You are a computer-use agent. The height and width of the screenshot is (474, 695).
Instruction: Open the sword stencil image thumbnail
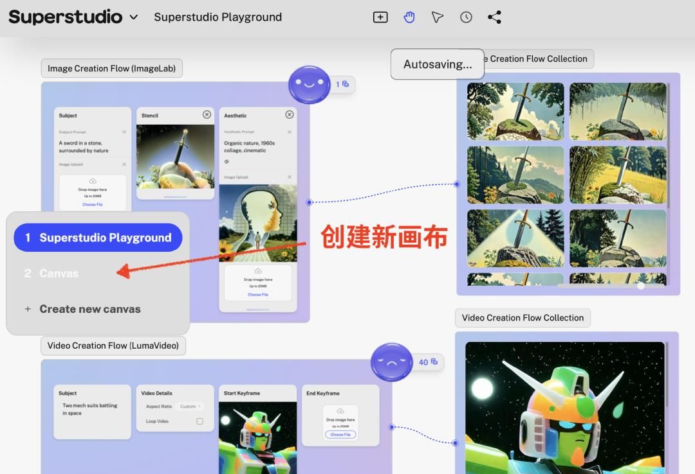174,157
